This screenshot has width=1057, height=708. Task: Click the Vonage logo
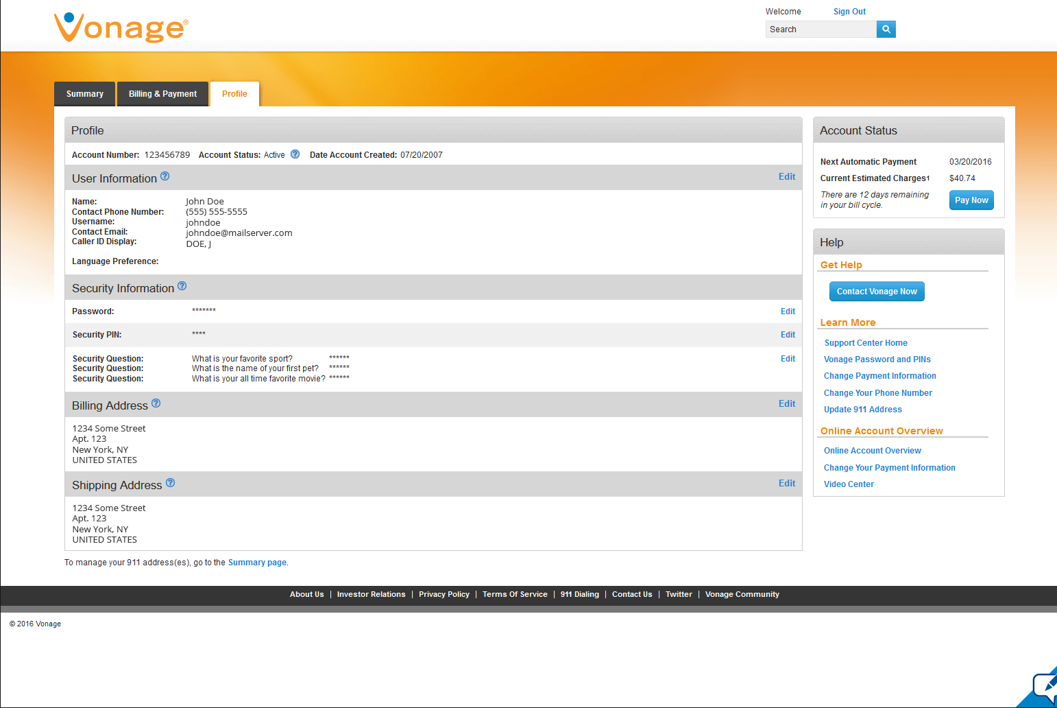point(121,27)
